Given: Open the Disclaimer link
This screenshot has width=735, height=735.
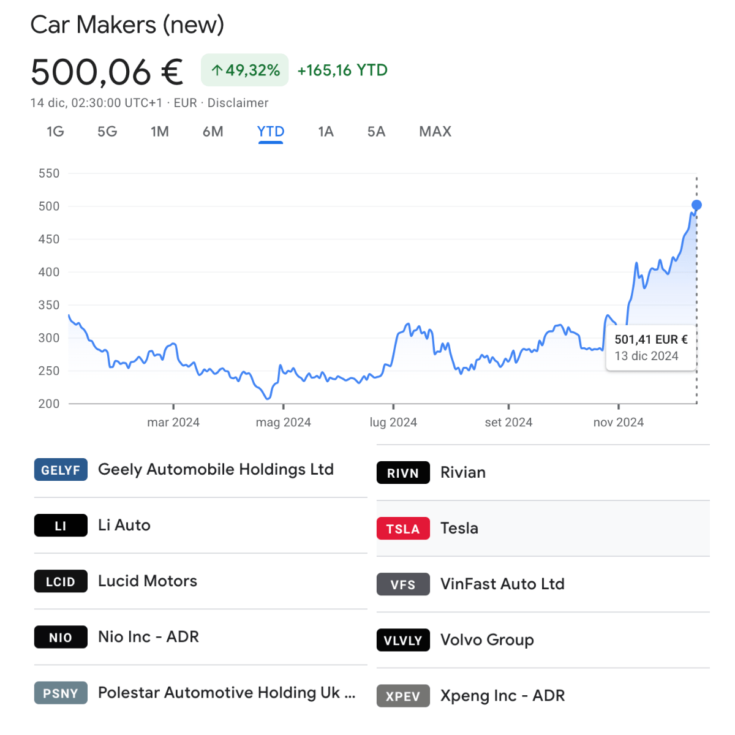Looking at the screenshot, I should point(238,103).
